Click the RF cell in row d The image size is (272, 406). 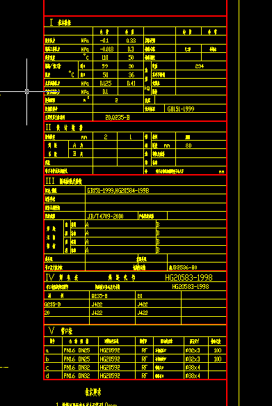pos(144,375)
